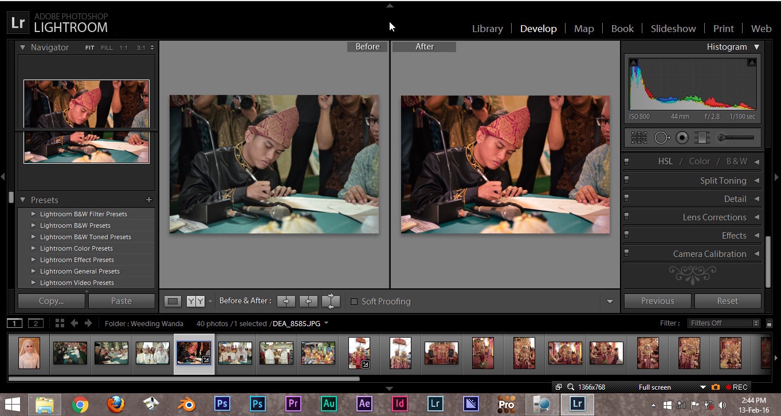Toggle Detail panel switch
This screenshot has height=416, width=781.
[626, 199]
